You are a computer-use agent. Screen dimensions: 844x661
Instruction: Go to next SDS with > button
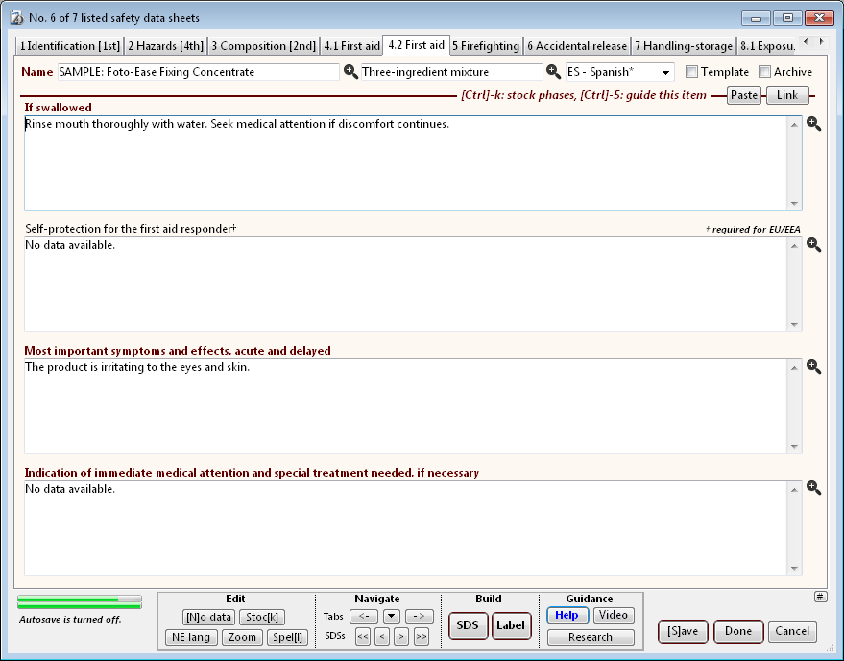(401, 637)
